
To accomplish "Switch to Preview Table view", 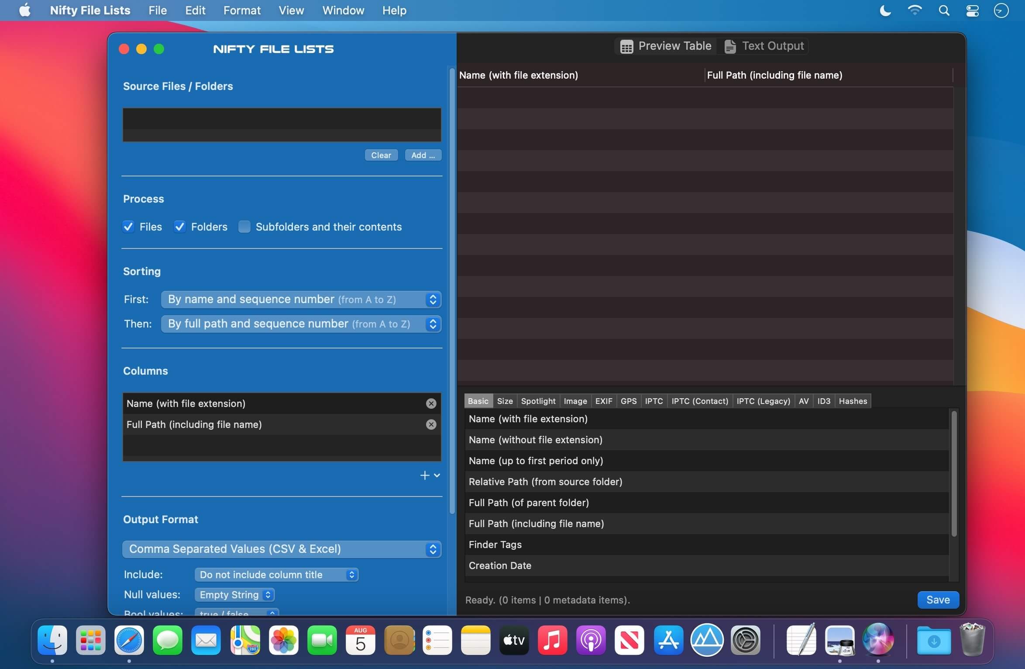I will [665, 46].
